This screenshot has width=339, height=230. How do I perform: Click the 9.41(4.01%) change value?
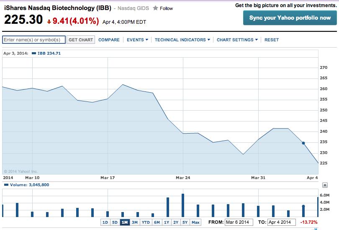(x=76, y=21)
